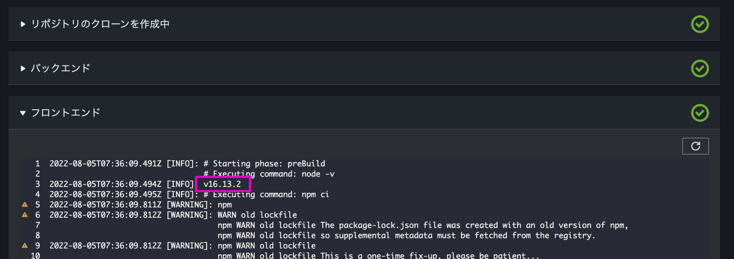Screen dimensions: 734x259
Task: Click the warning triangle on log line 9
Action: [x=24, y=245]
